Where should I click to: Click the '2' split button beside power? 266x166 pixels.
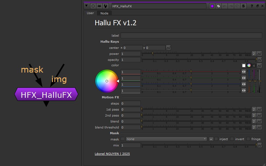pyautogui.click(x=254, y=54)
